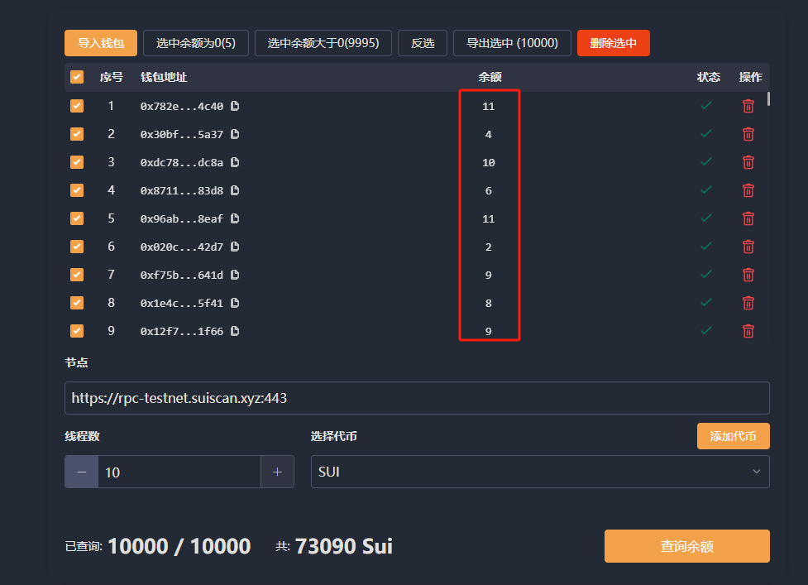Click 选中余额为0(5) button
Screen dimensions: 808x585
pyautogui.click(x=196, y=43)
